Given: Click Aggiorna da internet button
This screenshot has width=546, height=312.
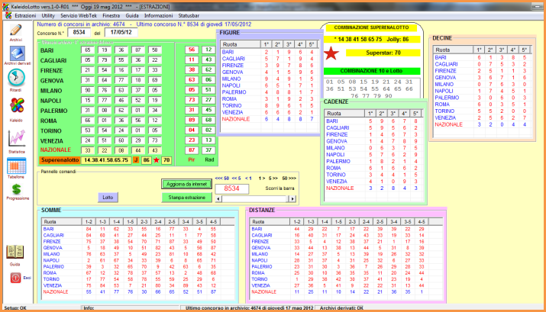Looking at the screenshot, I should point(186,184).
